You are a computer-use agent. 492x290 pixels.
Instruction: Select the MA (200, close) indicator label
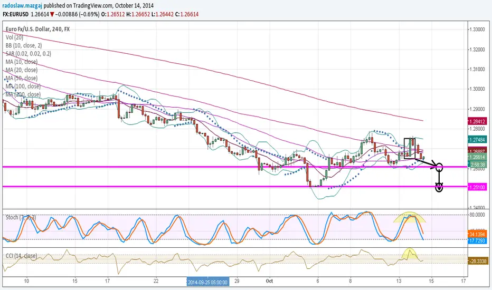23,94
